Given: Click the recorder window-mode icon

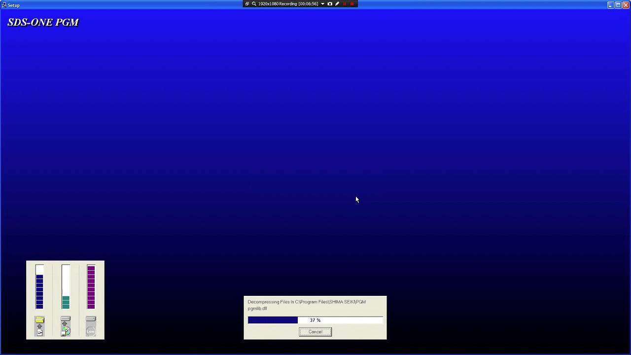Looking at the screenshot, I should (x=247, y=4).
